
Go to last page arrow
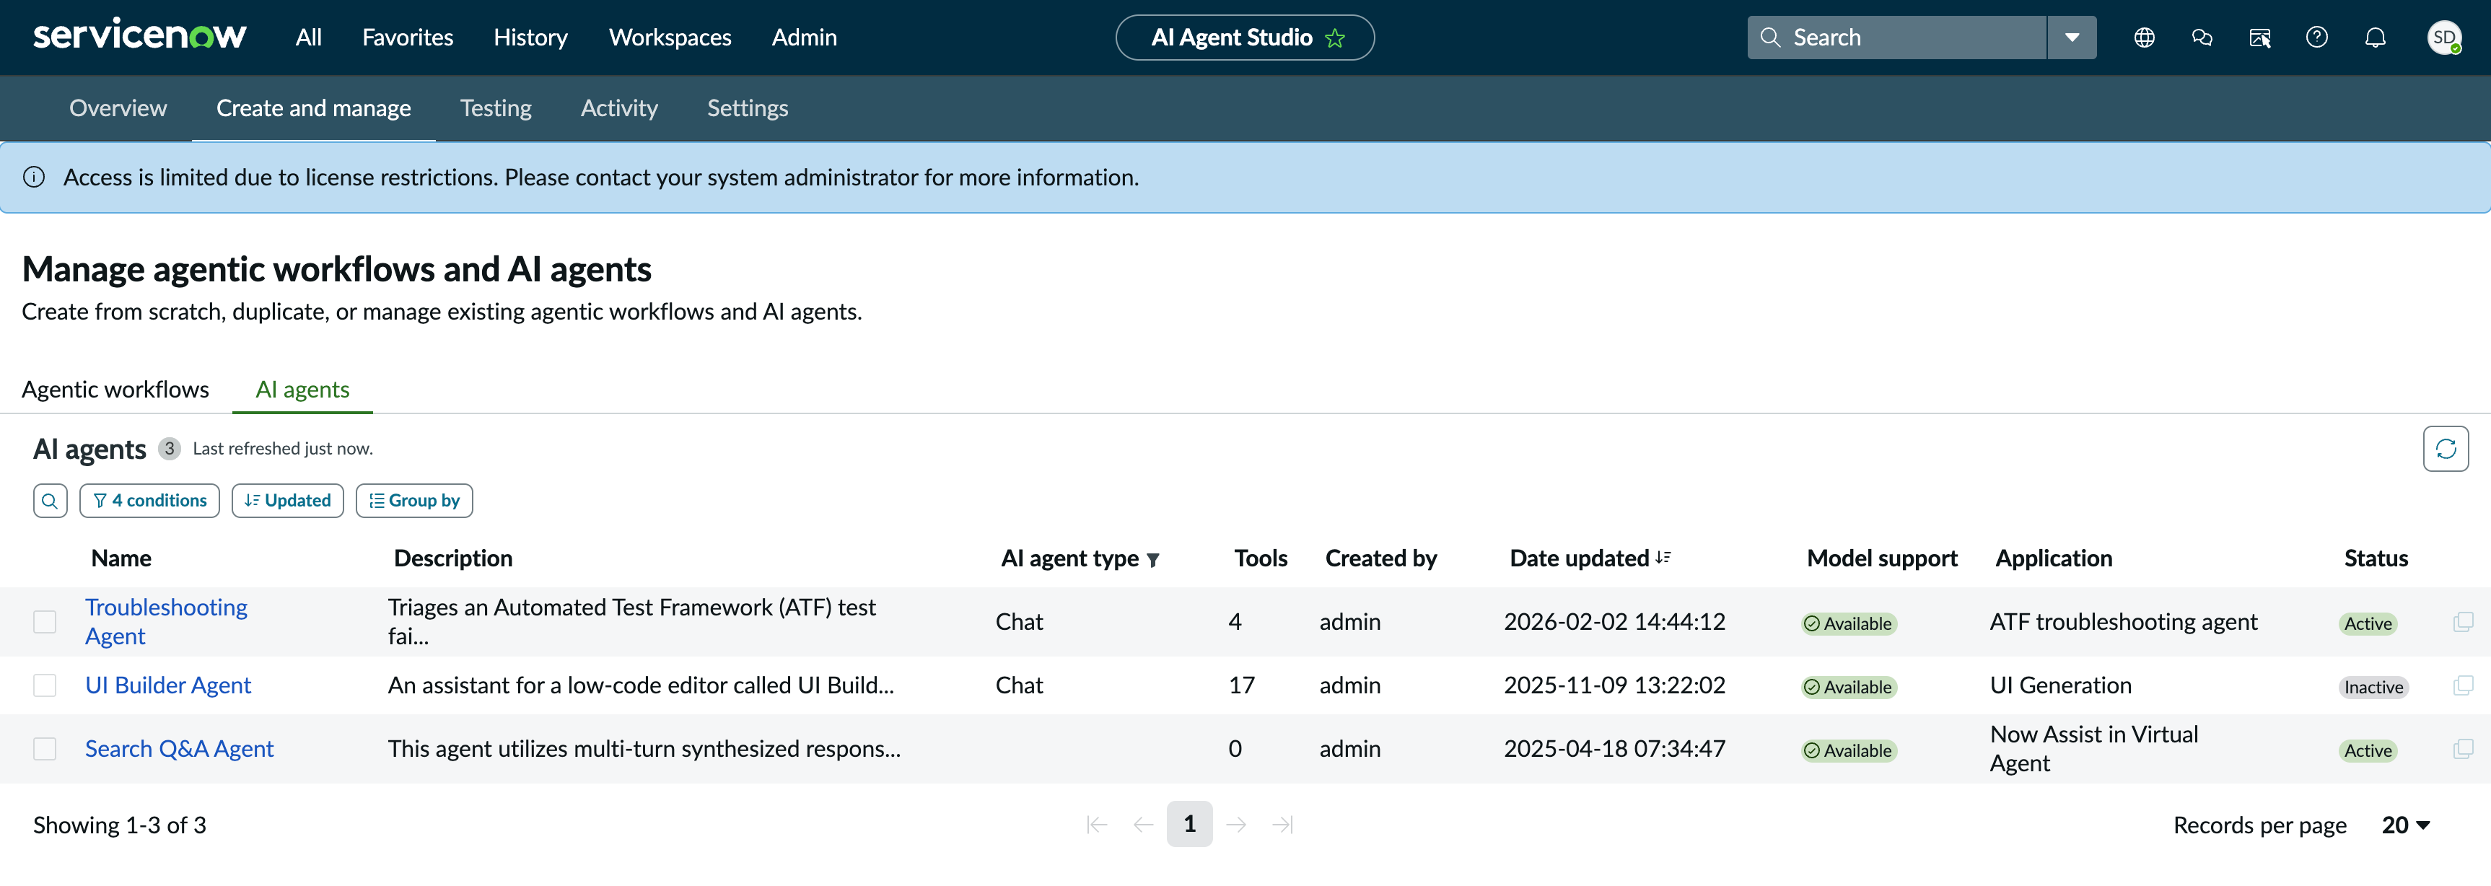click(1282, 824)
